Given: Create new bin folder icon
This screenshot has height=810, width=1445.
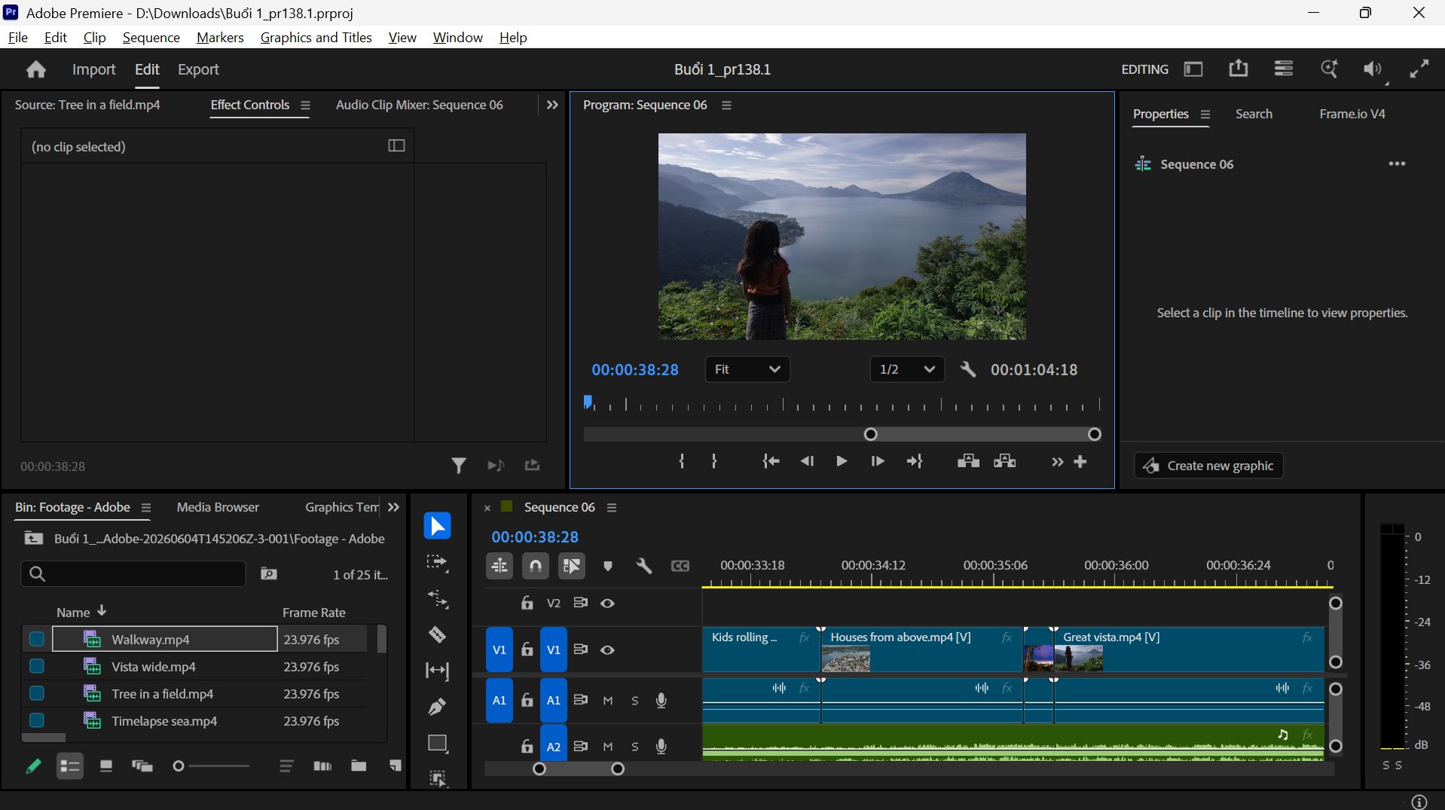Looking at the screenshot, I should click(x=359, y=766).
